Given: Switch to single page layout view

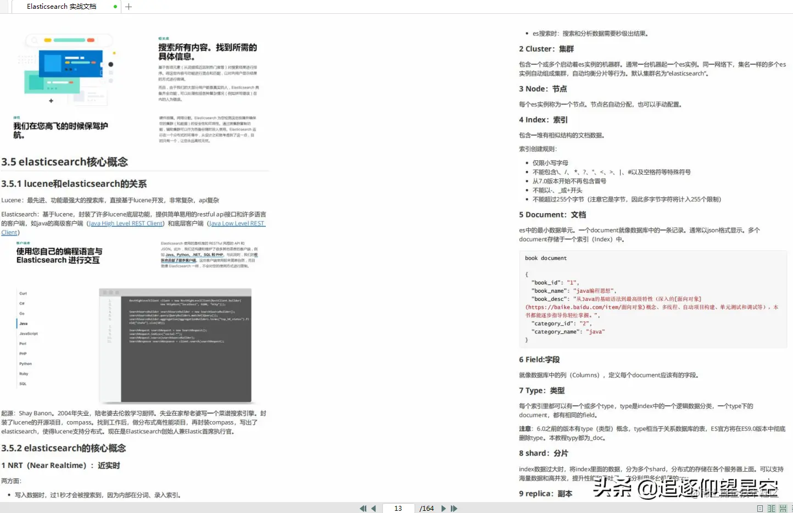Looking at the screenshot, I should coord(760,508).
